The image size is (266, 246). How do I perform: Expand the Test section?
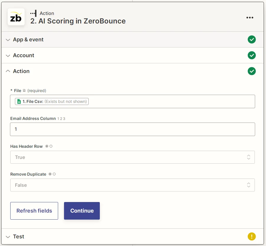pyautogui.click(x=8, y=236)
